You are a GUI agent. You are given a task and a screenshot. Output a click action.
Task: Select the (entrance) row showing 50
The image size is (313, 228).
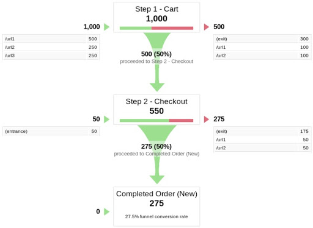[51, 131]
